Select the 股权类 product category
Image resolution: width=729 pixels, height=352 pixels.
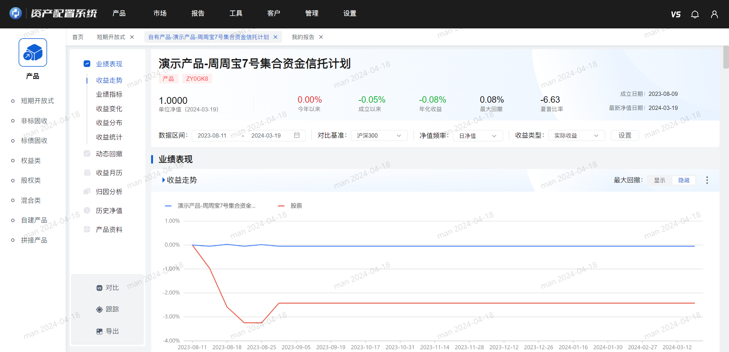[31, 180]
